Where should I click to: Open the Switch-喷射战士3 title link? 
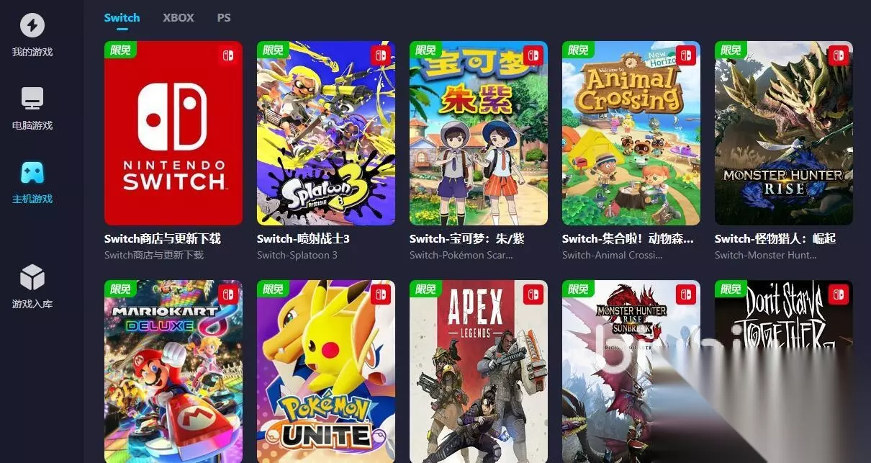point(303,238)
